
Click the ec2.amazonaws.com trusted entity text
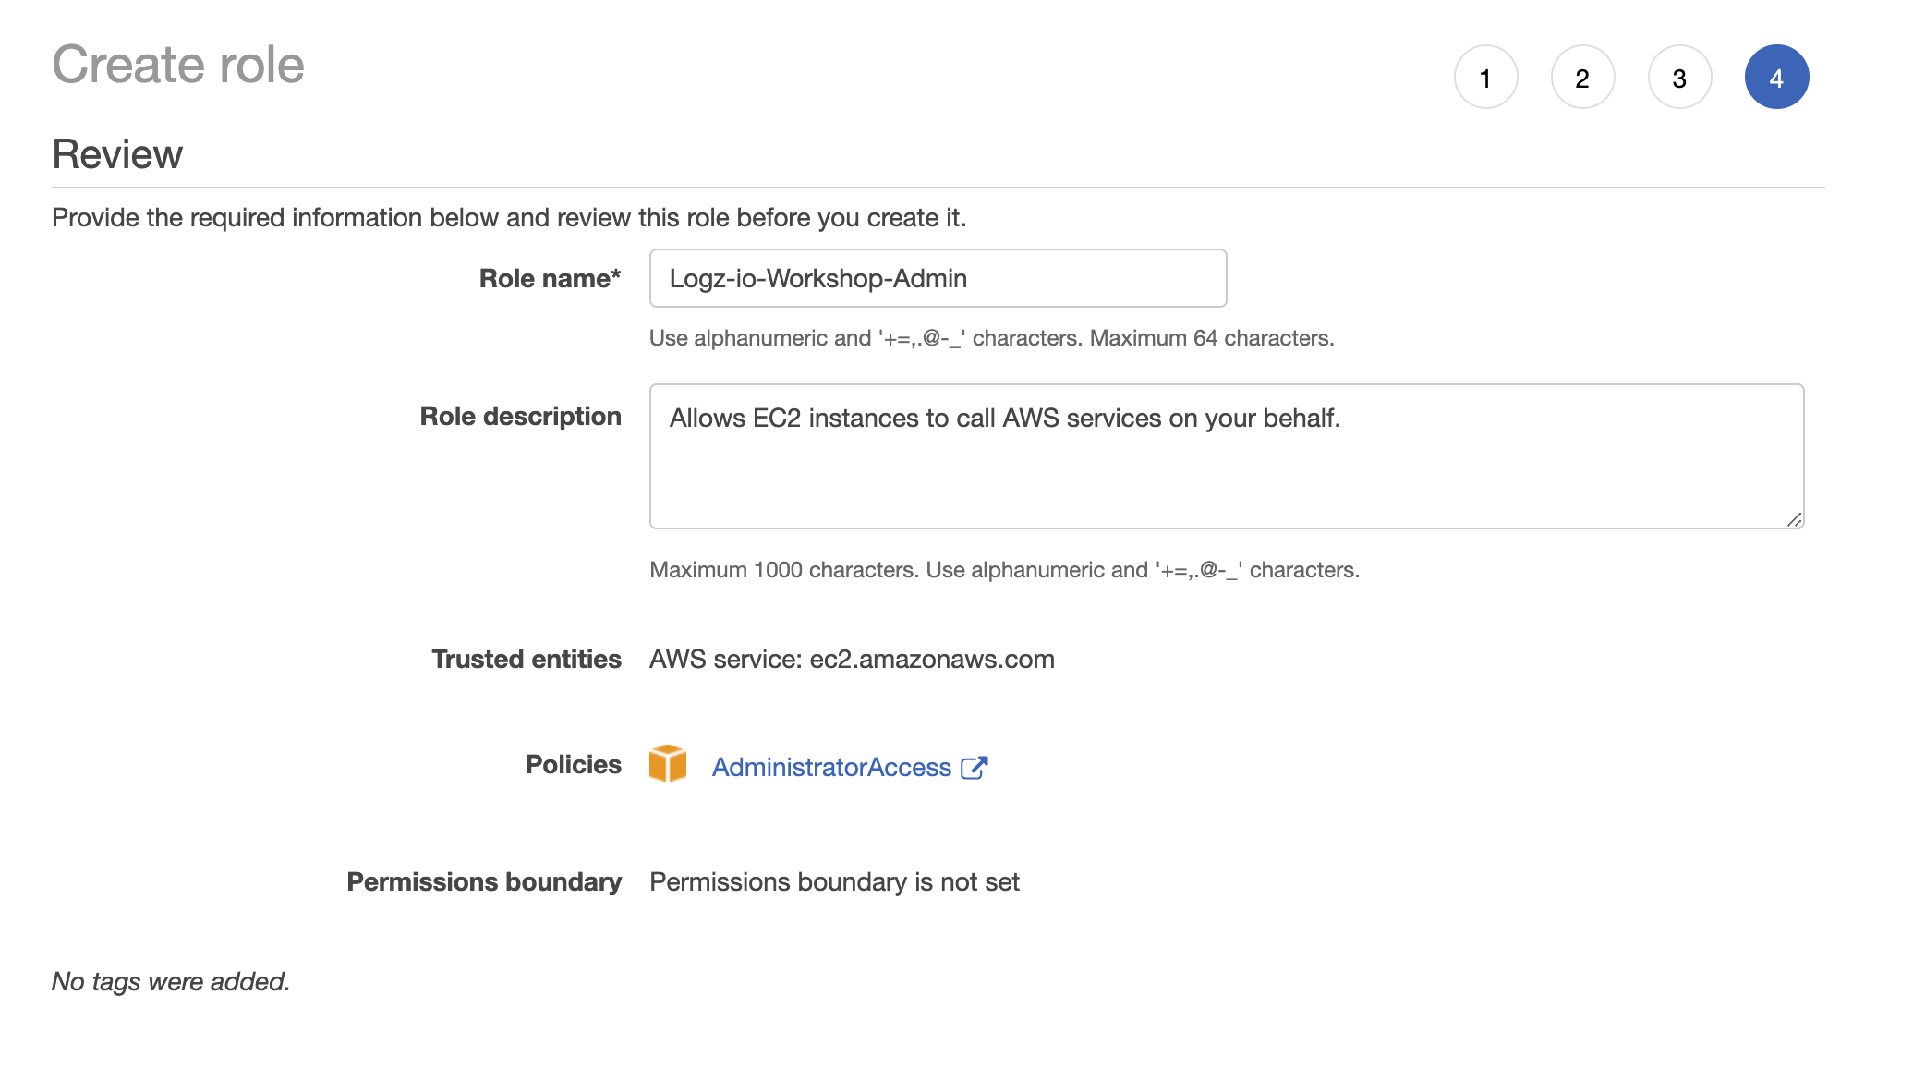click(932, 659)
